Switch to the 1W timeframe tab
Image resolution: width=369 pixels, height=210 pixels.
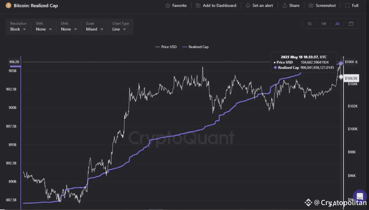point(323,24)
